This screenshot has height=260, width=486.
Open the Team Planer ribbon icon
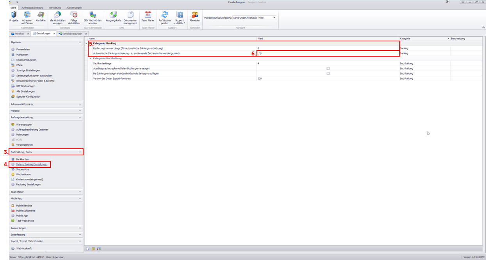(x=148, y=17)
